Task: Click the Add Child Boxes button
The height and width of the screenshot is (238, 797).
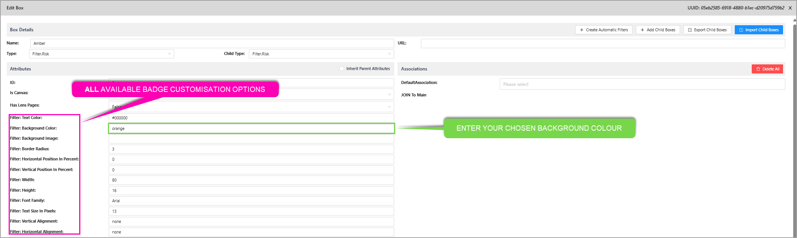Action: pyautogui.click(x=657, y=30)
